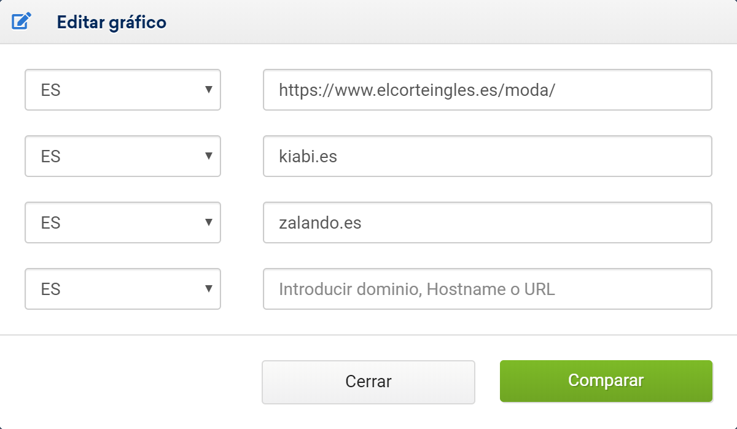Expand the arrow next to the kiabi.es row
The height and width of the screenshot is (429, 737).
[x=209, y=156]
